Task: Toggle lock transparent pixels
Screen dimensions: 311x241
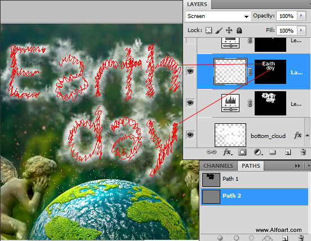Action: point(208,30)
